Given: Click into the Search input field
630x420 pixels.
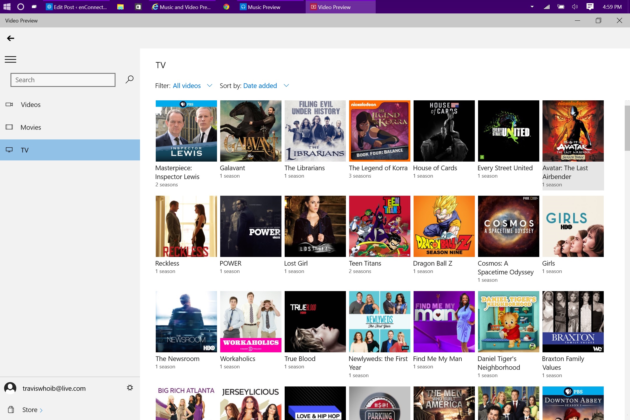Looking at the screenshot, I should coord(63,80).
